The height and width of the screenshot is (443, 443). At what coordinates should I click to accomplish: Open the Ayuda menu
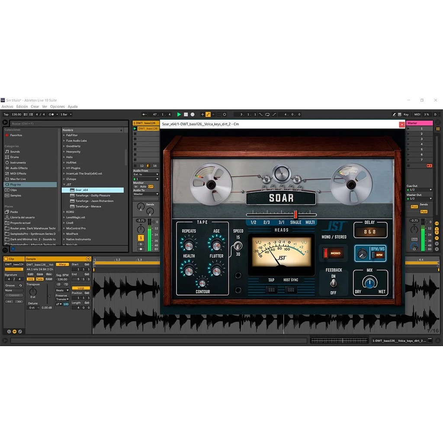click(x=73, y=106)
